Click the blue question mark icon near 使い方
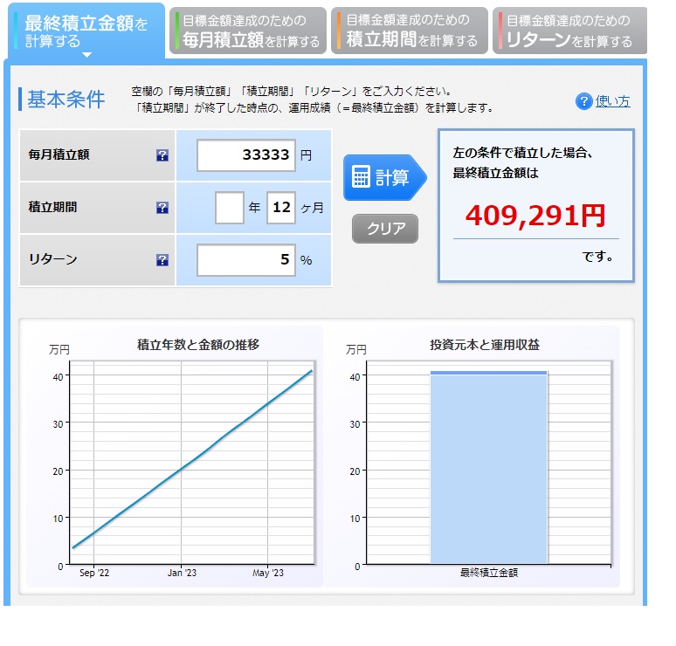The height and width of the screenshot is (646, 676). (583, 101)
